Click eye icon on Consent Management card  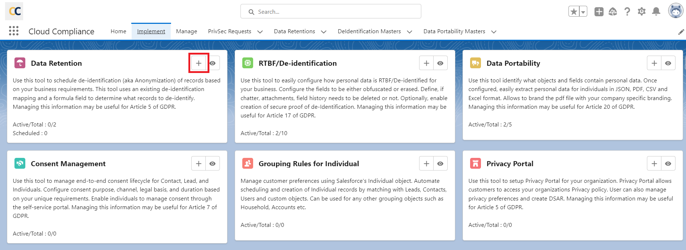tap(213, 164)
